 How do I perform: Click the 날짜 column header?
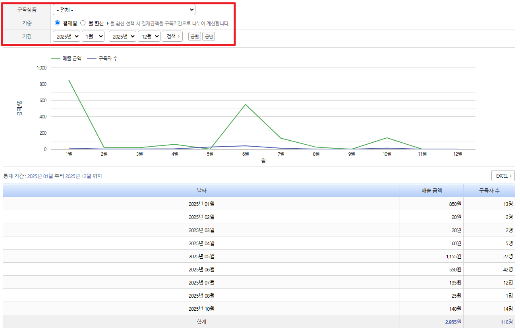click(x=201, y=191)
